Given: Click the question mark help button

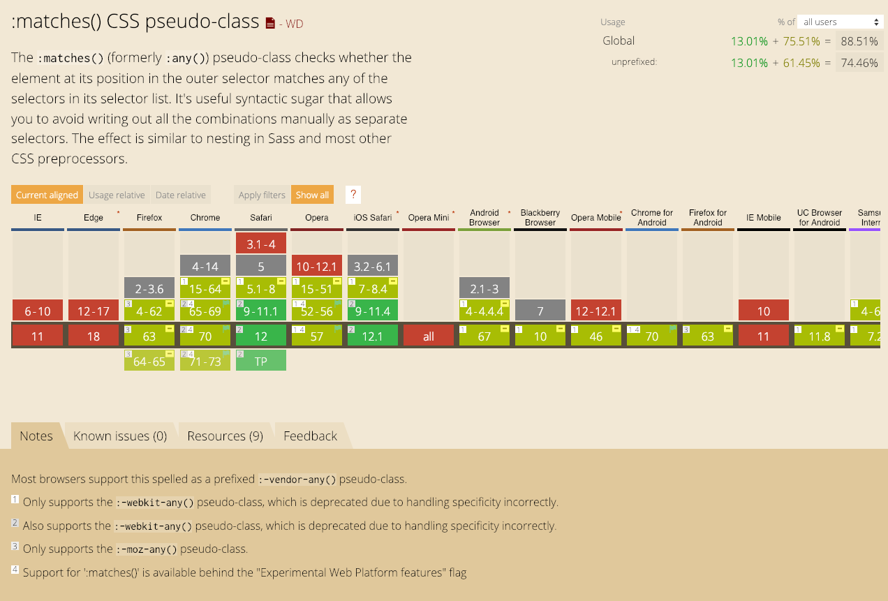Looking at the screenshot, I should 354,195.
